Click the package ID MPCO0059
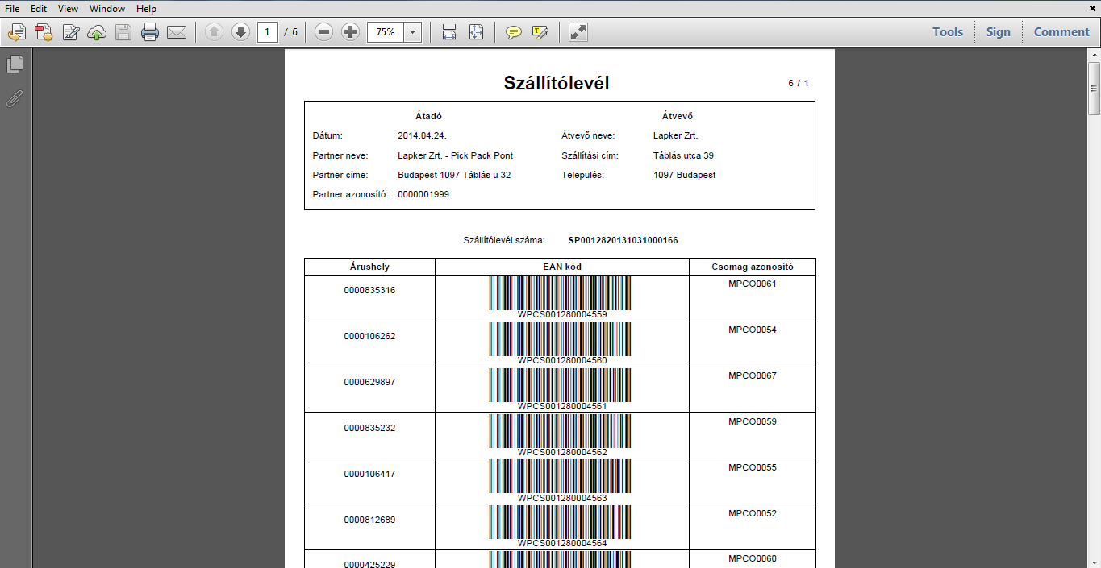The height and width of the screenshot is (568, 1101). coord(753,421)
